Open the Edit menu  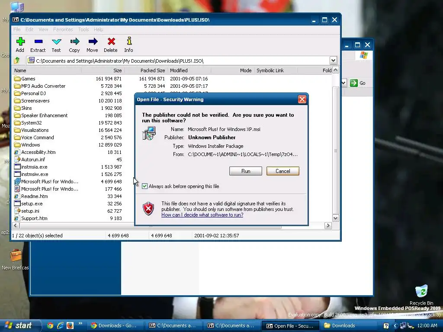point(29,29)
